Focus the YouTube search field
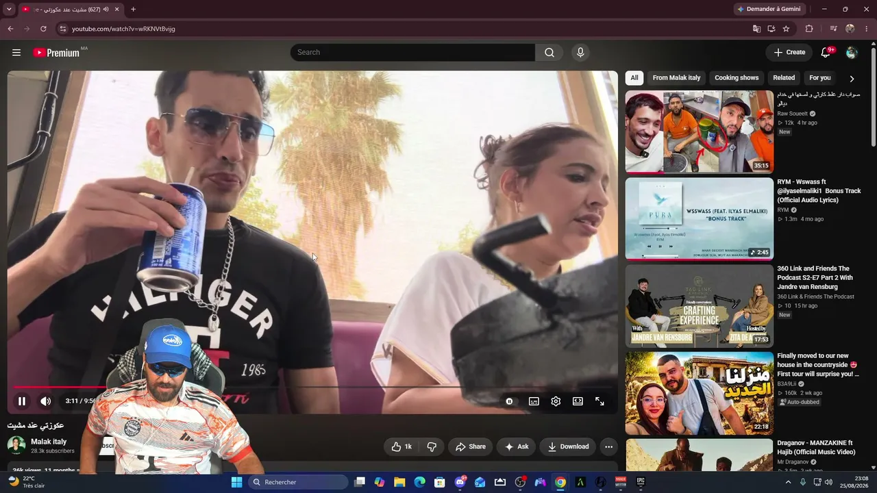The image size is (877, 493). (413, 53)
